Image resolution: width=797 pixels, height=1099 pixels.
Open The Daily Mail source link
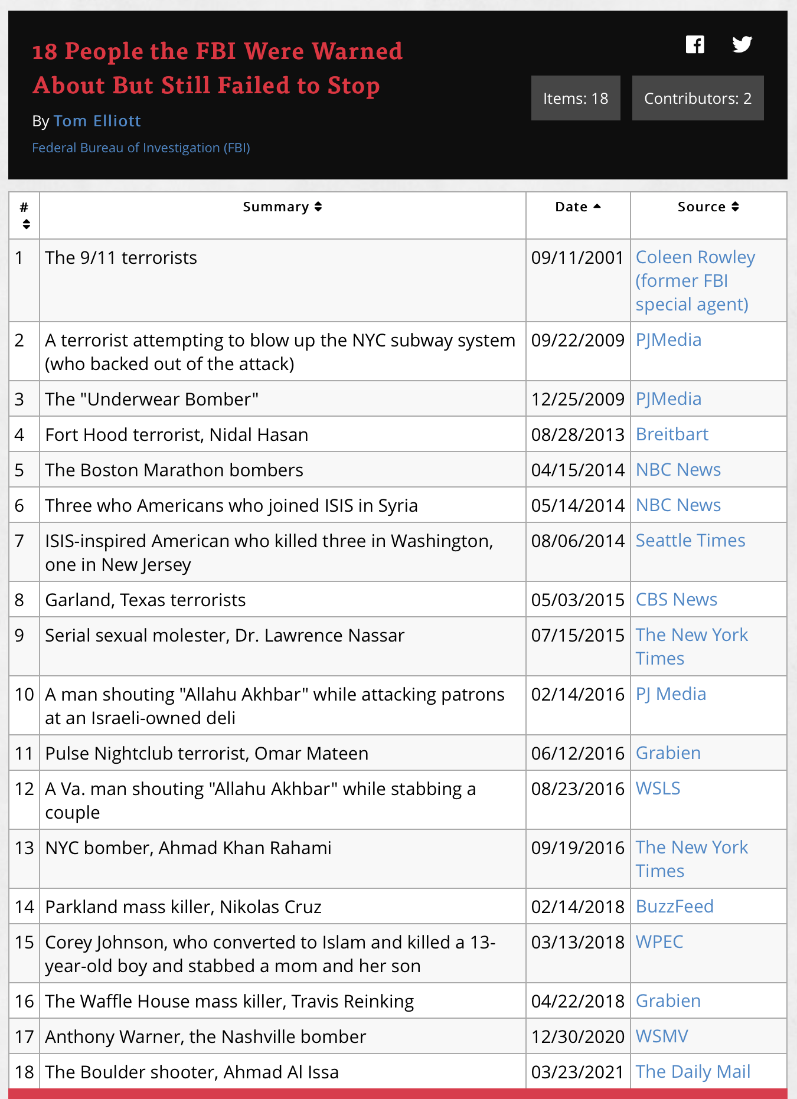693,1072
